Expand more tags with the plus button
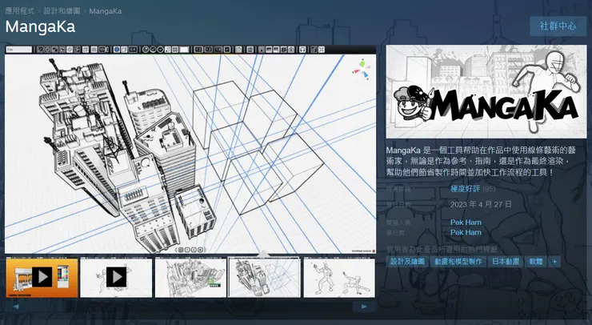The width and height of the screenshot is (592, 325). pos(554,262)
